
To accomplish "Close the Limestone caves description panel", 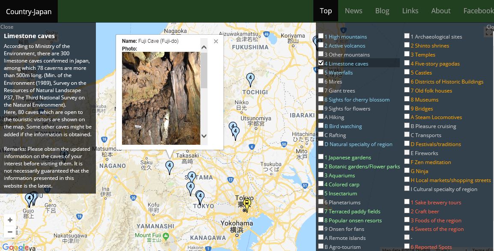I will 7,27.
